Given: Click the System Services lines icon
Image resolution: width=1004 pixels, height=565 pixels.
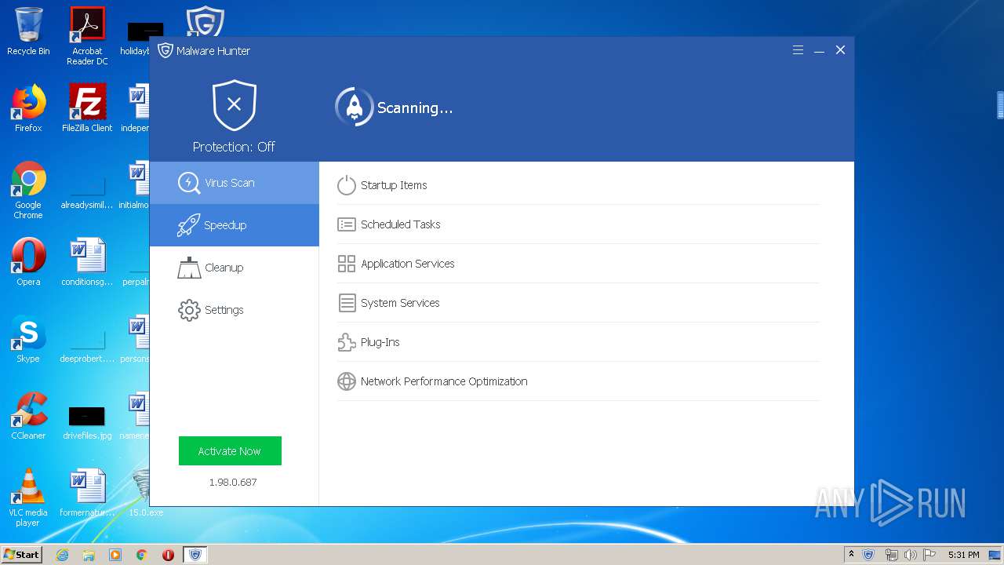Looking at the screenshot, I should [x=347, y=303].
